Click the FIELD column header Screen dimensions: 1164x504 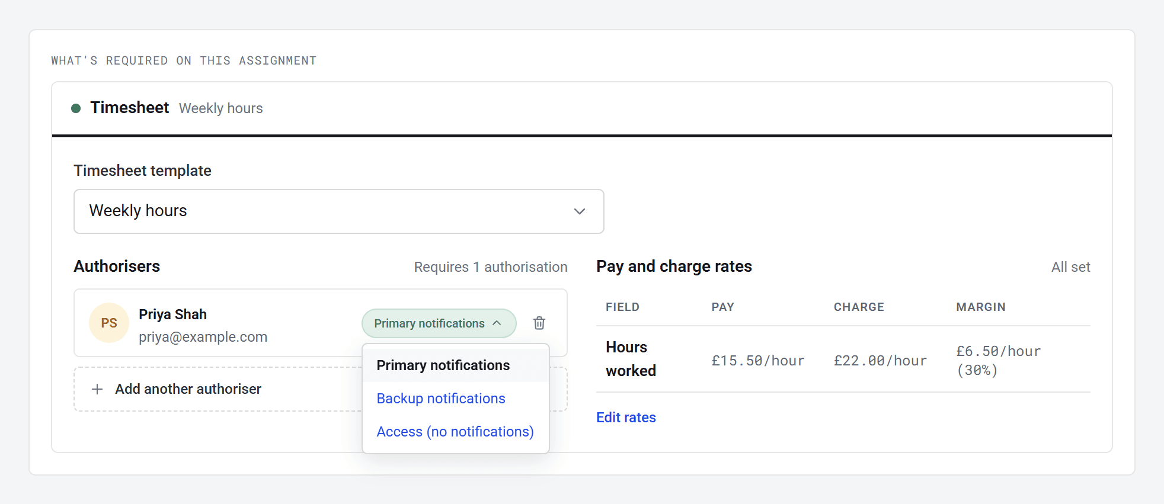622,307
